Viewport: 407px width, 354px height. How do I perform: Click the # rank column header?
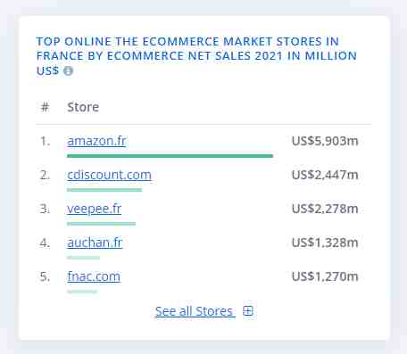coord(45,107)
